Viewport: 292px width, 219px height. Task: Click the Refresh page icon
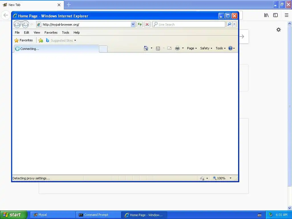140,25
